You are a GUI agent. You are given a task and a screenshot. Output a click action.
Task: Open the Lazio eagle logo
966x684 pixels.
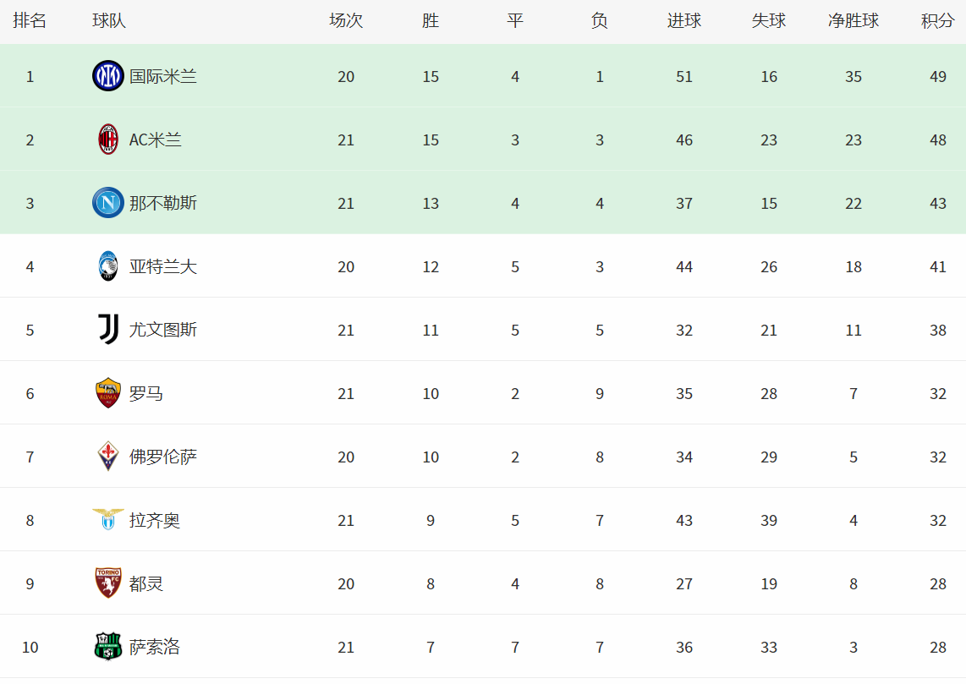coord(107,520)
